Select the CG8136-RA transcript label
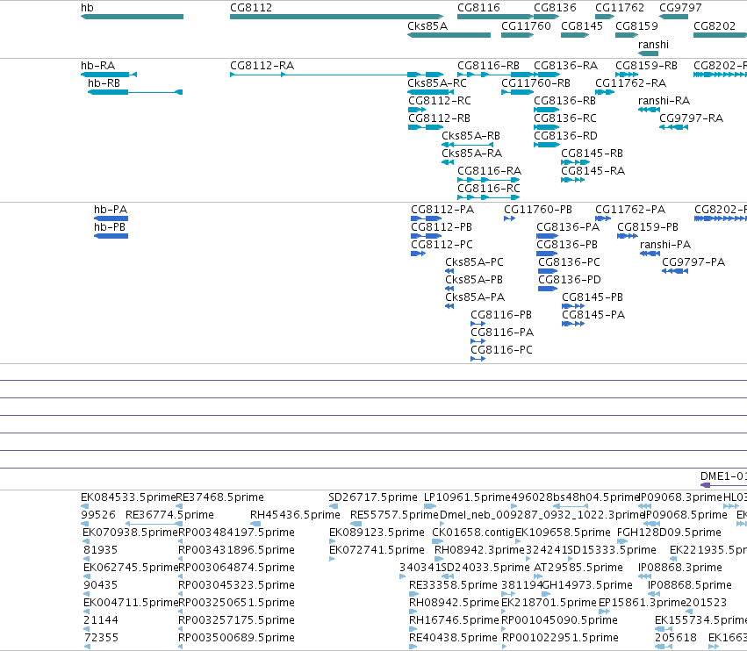The image size is (747, 651). tap(565, 66)
